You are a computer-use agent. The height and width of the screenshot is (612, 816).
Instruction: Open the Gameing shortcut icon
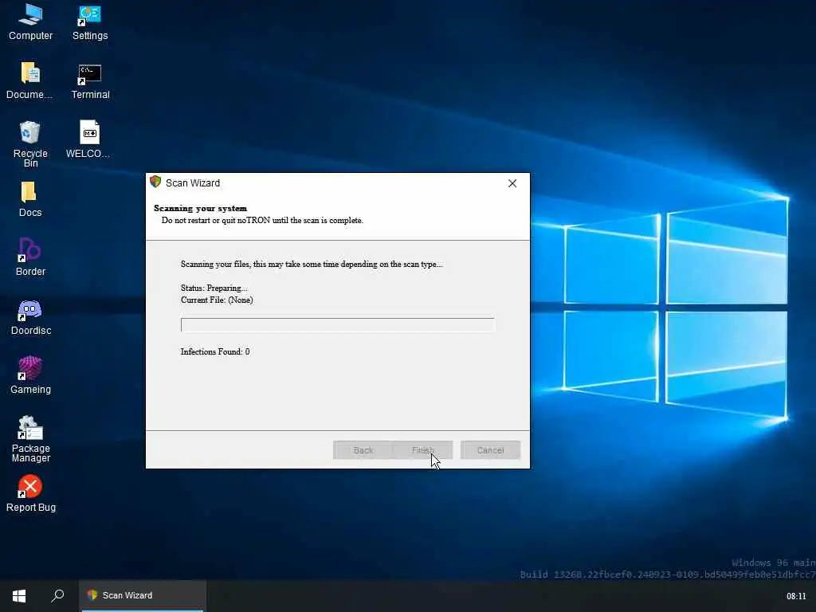pyautogui.click(x=30, y=376)
